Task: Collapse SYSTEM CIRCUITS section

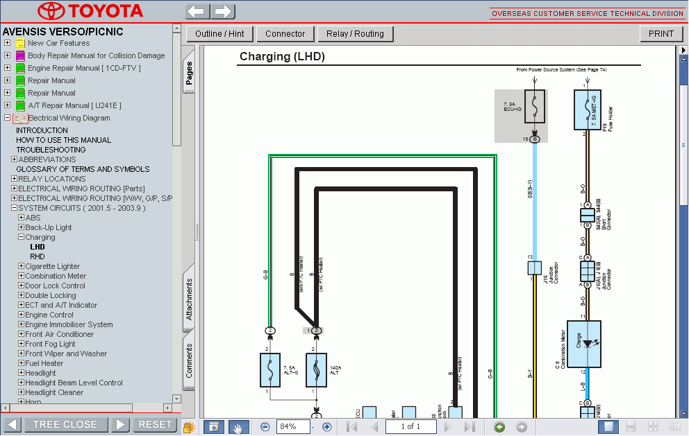Action: coord(14,208)
